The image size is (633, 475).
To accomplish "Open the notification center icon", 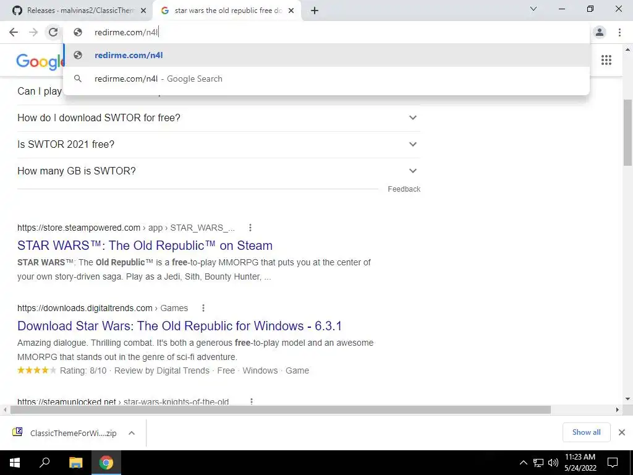I will (613, 463).
